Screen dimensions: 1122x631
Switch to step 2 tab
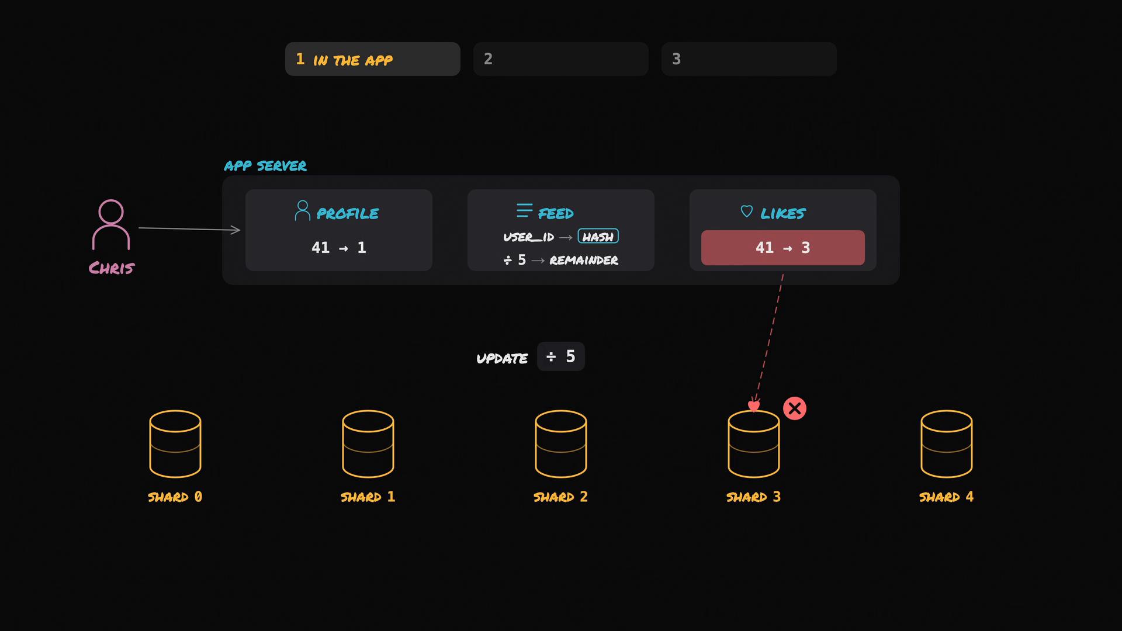point(560,59)
